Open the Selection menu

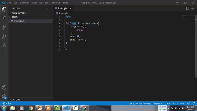25,3
